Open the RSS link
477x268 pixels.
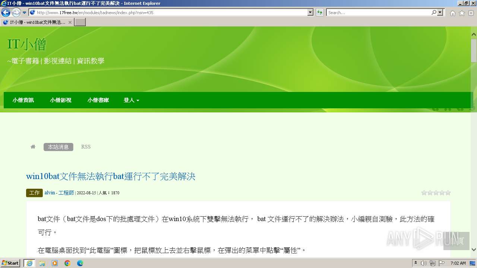tap(86, 147)
